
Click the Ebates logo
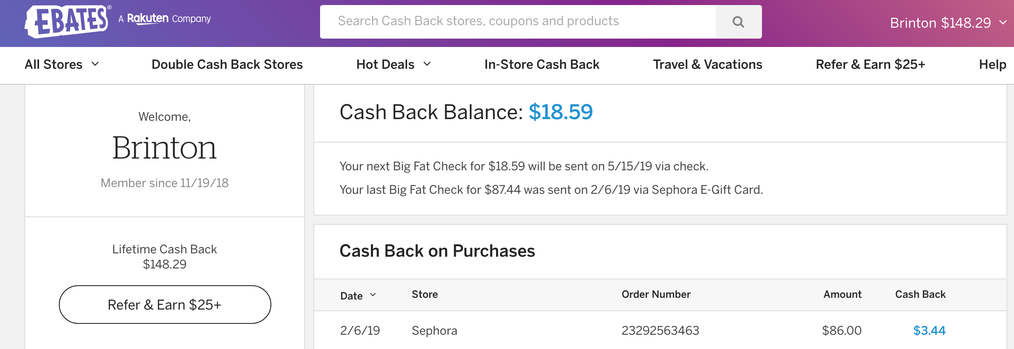67,21
